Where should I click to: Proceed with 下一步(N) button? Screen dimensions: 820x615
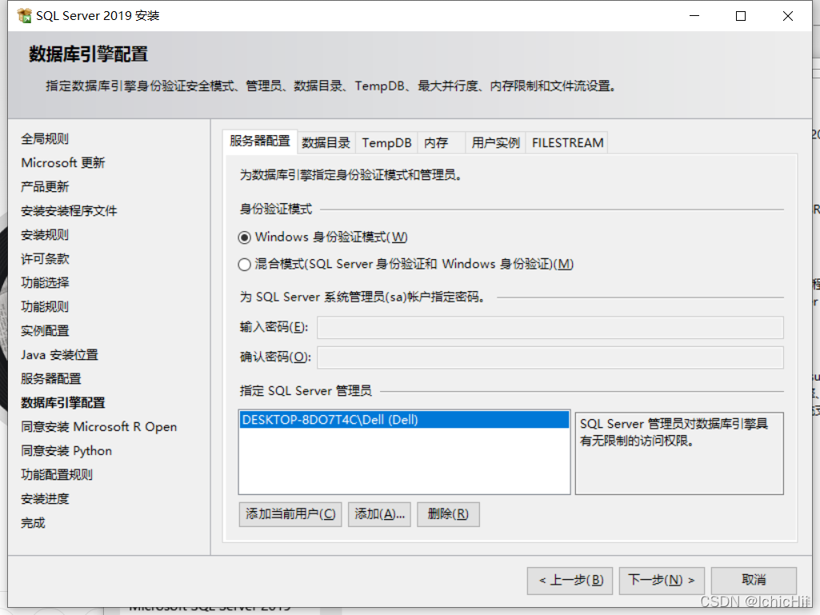pos(662,581)
